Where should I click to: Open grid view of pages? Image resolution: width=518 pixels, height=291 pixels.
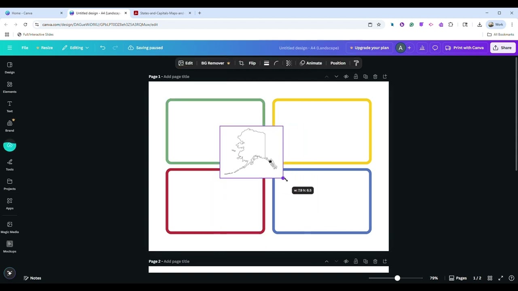(x=490, y=278)
